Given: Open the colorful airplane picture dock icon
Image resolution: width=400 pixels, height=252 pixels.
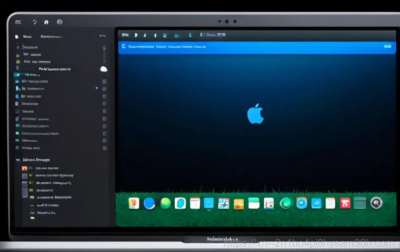Looking at the screenshot, I should click(x=224, y=204).
